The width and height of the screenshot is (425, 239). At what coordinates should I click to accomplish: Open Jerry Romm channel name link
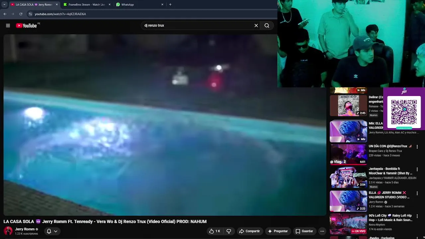(25, 229)
